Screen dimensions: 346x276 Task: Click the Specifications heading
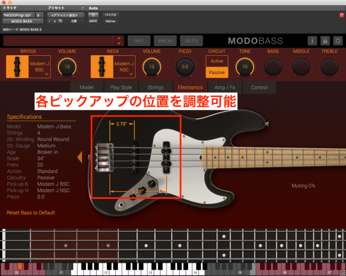[24, 117]
